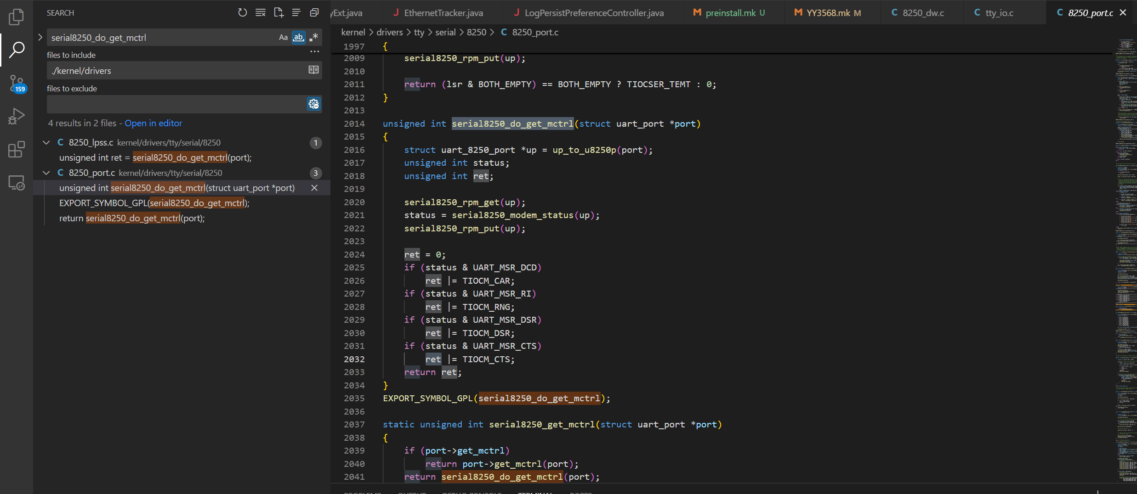
Task: Click Open in editor link
Action: (x=153, y=123)
